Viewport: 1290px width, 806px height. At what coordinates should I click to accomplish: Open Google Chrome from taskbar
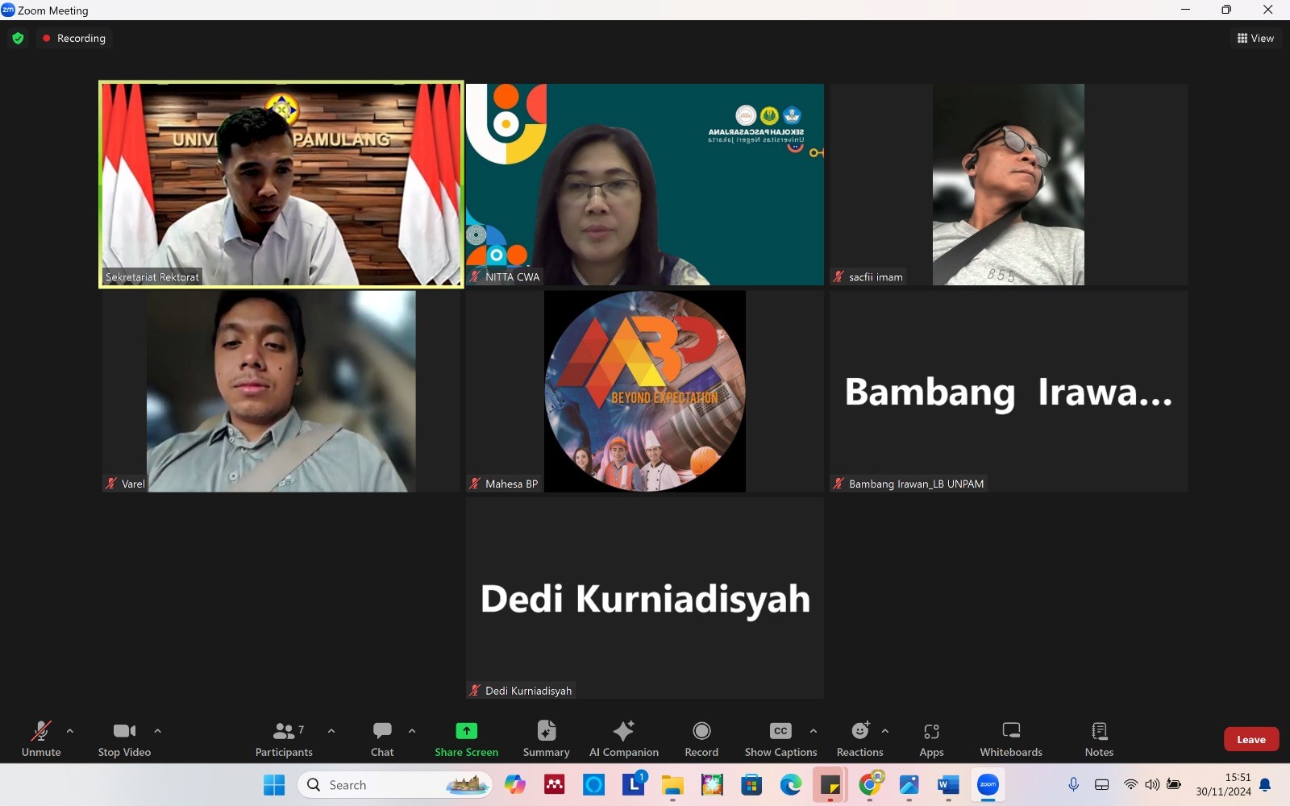[870, 785]
